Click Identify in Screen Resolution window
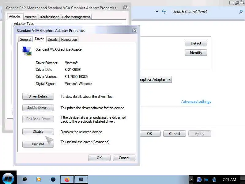This screenshot has width=245, height=184. click(196, 53)
